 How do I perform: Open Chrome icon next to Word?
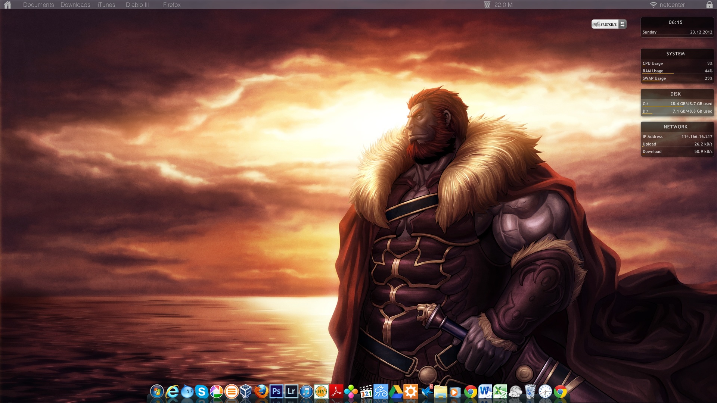point(471,392)
